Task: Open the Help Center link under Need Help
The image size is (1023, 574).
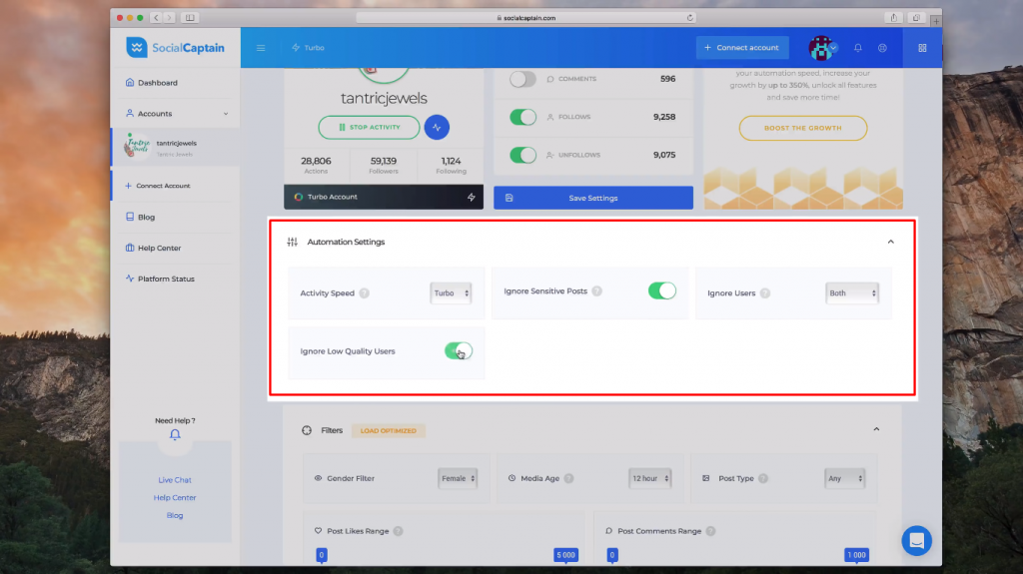Action: point(175,498)
